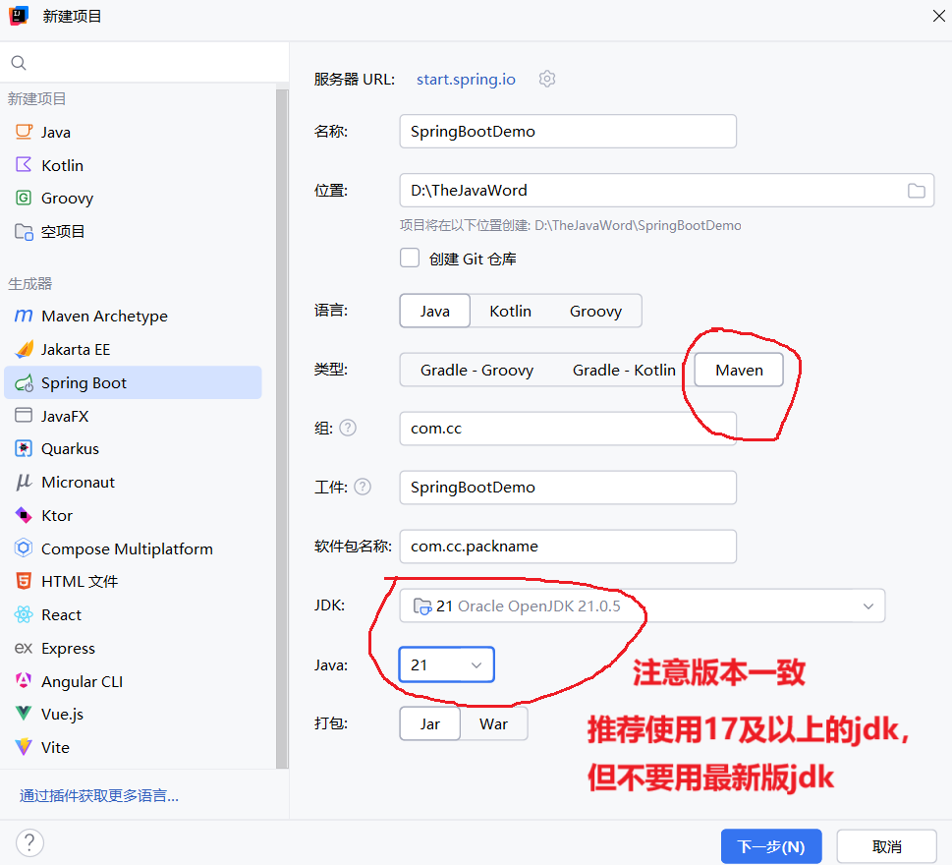The width and height of the screenshot is (952, 865).
Task: Open the Java version 21 dropdown
Action: [x=446, y=664]
